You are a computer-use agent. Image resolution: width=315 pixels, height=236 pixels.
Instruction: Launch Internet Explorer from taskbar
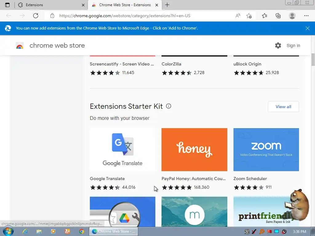25,231
